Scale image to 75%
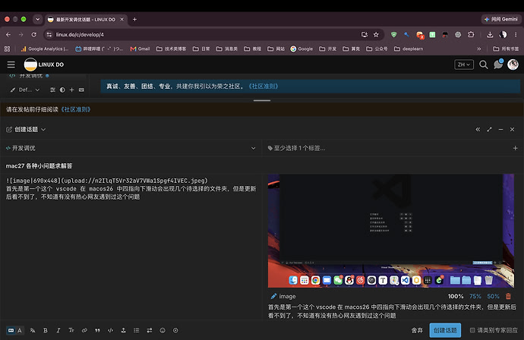Viewport: 524px width, 340px height. coord(475,296)
